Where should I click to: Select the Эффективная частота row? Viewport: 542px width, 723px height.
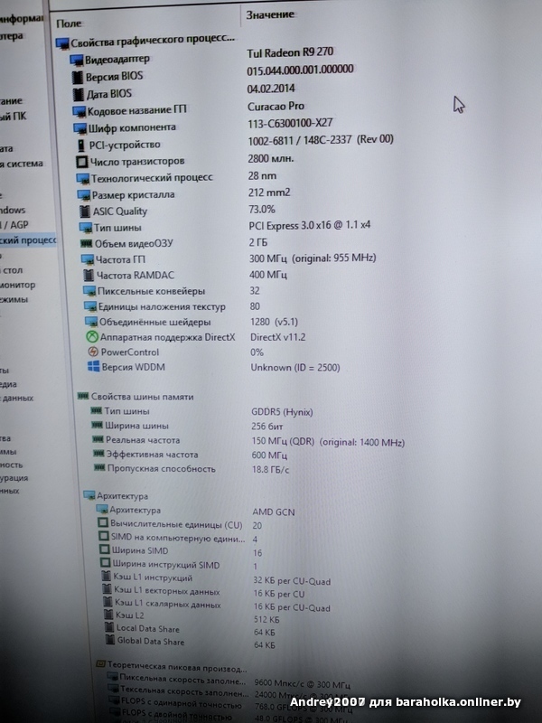[191, 455]
